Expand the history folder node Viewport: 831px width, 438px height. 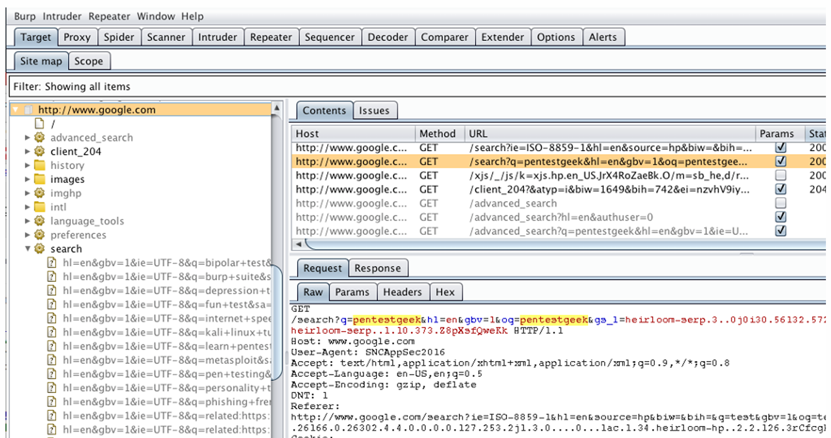(27, 165)
